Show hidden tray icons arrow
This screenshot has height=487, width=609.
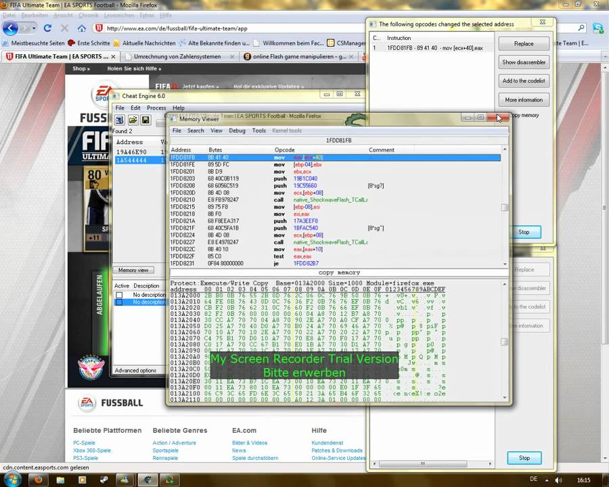coord(547,480)
